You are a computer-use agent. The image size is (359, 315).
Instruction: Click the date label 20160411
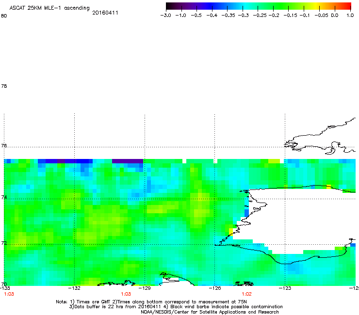click(105, 13)
